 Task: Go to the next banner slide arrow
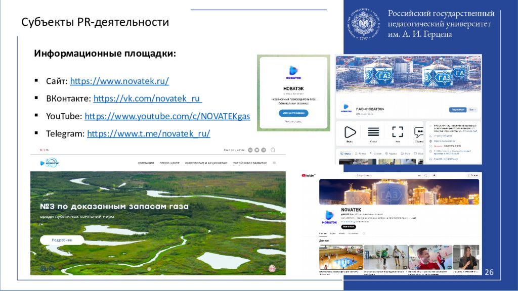[51, 269]
